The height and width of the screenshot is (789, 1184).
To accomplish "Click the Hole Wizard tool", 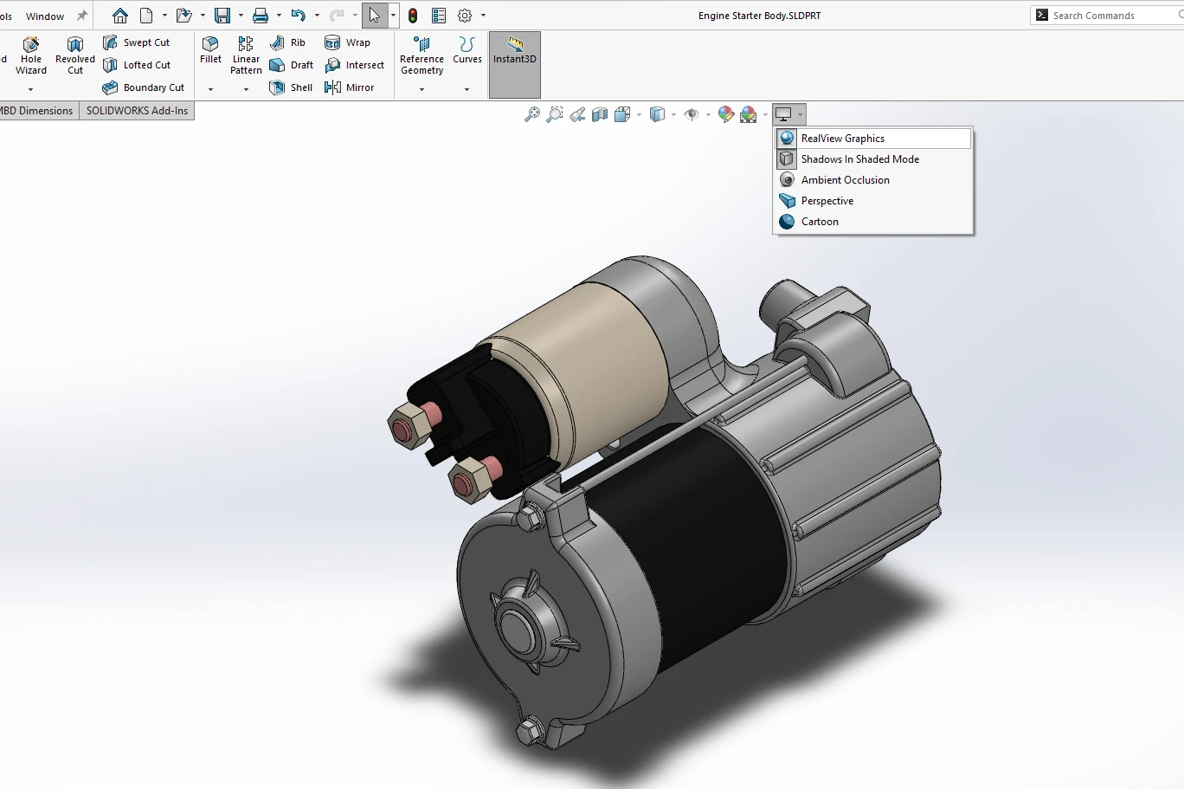I will (30, 55).
